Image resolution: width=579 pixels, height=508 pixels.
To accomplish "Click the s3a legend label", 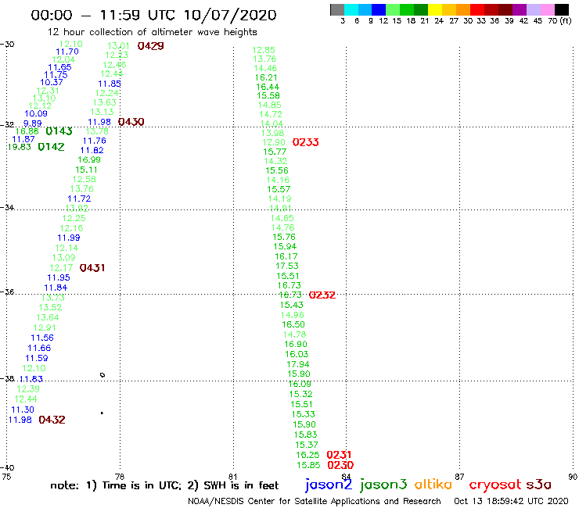I will tap(538, 485).
